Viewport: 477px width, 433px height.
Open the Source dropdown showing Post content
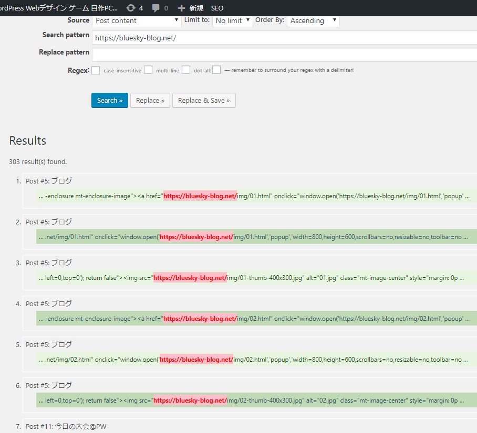point(137,20)
